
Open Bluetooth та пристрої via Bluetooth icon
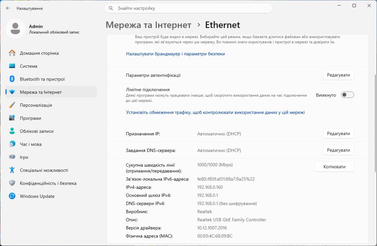(12, 79)
